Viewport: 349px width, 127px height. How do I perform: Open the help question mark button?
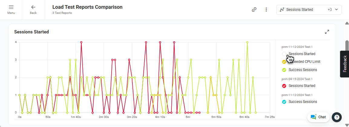pyautogui.click(x=337, y=117)
